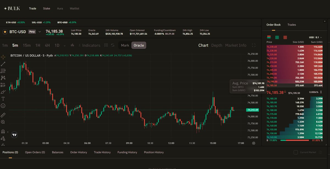Expand more timeframes chevron
Screen dimensions: 330x169
point(65,46)
